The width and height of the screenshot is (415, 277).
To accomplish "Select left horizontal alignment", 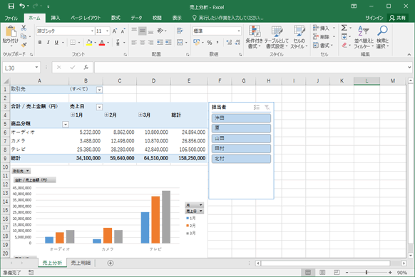I will point(134,42).
